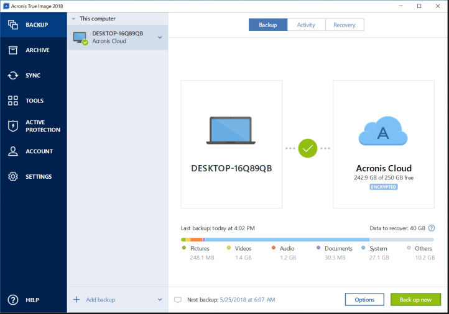This screenshot has width=449, height=314.
Task: Click the purple Documents legend dot
Action: coord(318,248)
